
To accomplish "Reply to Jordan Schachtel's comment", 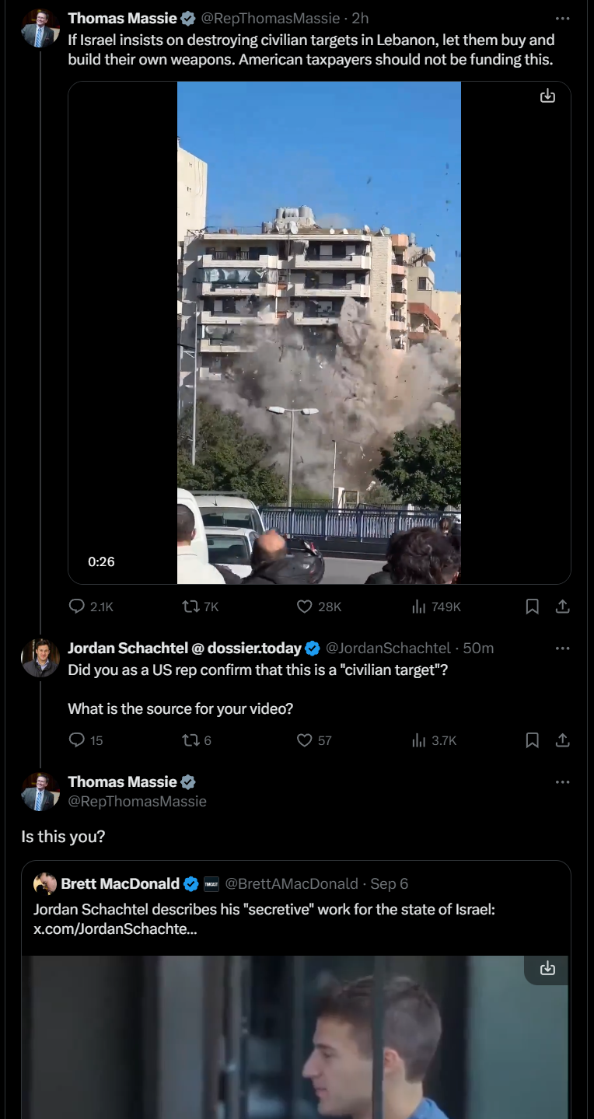I will click(x=77, y=740).
